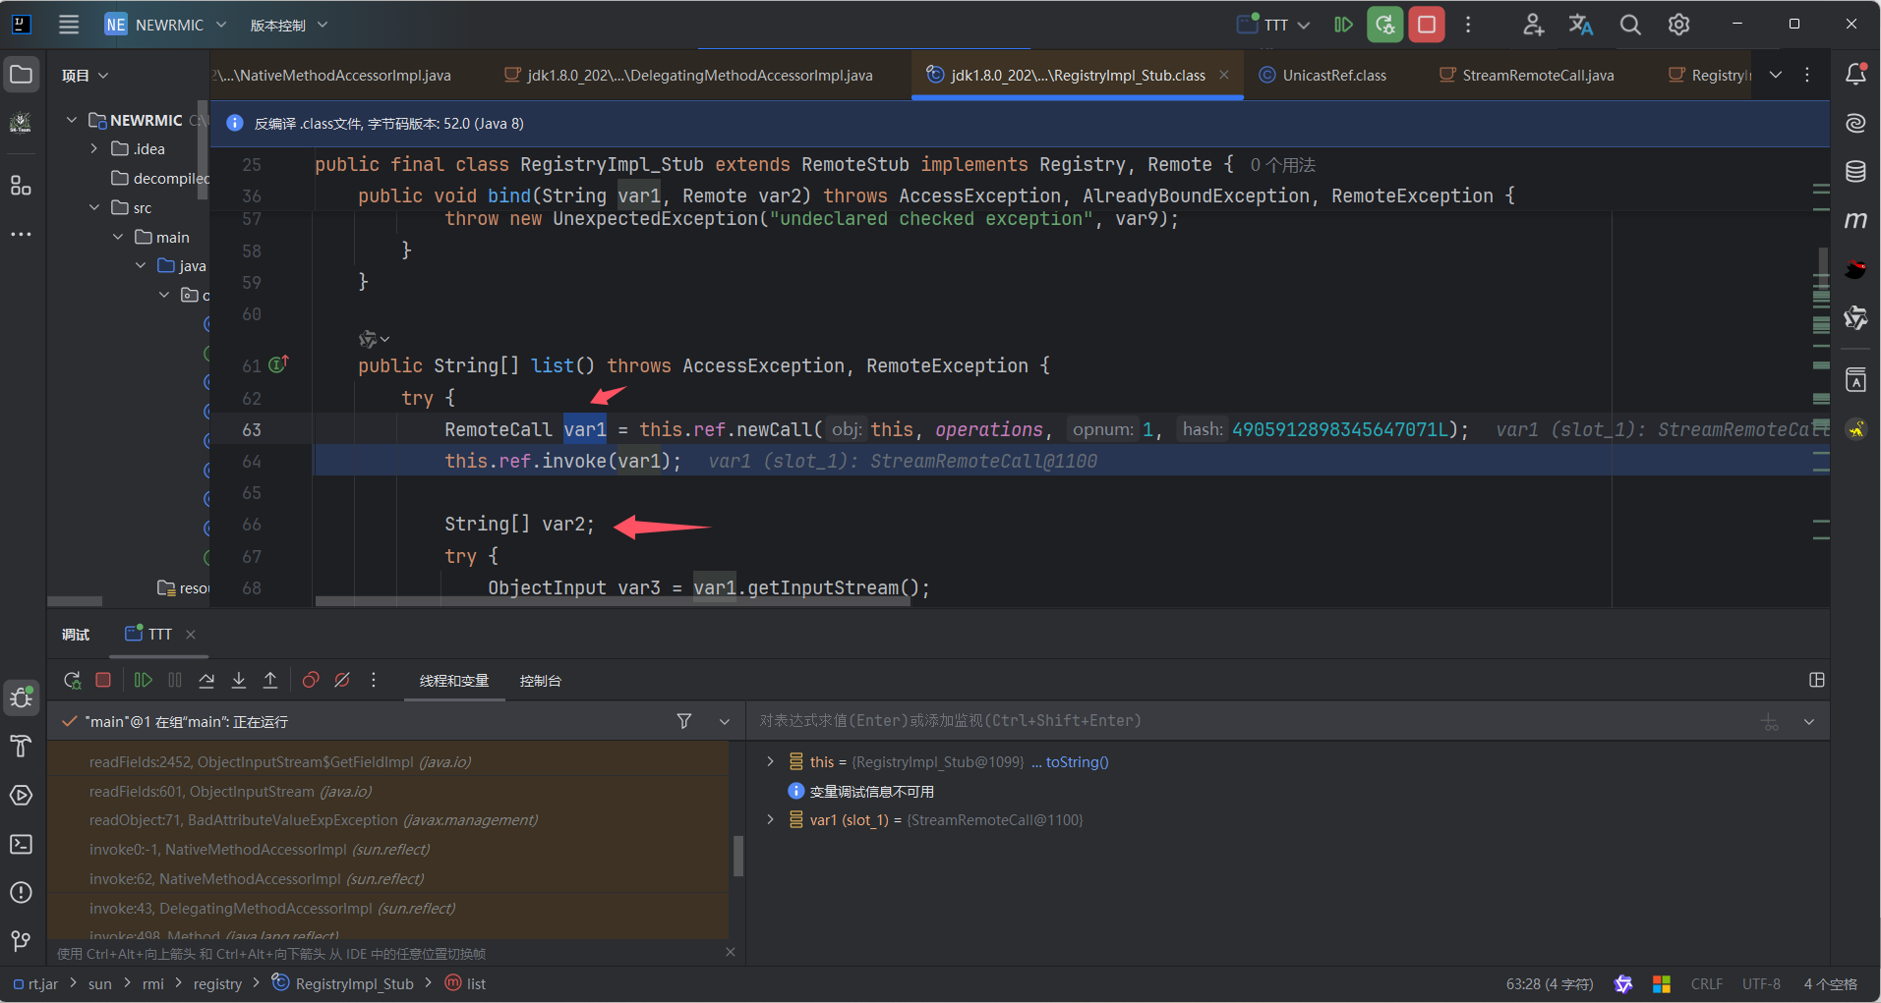Click CRLF line separator status
1881x1003 pixels.
point(1706,983)
